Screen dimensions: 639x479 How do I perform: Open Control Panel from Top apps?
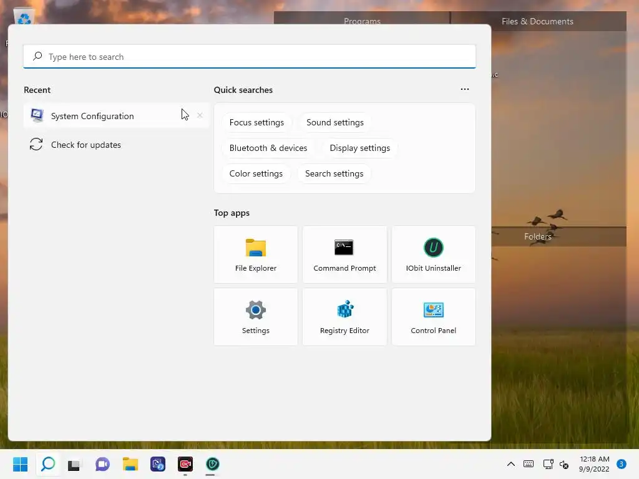point(434,317)
